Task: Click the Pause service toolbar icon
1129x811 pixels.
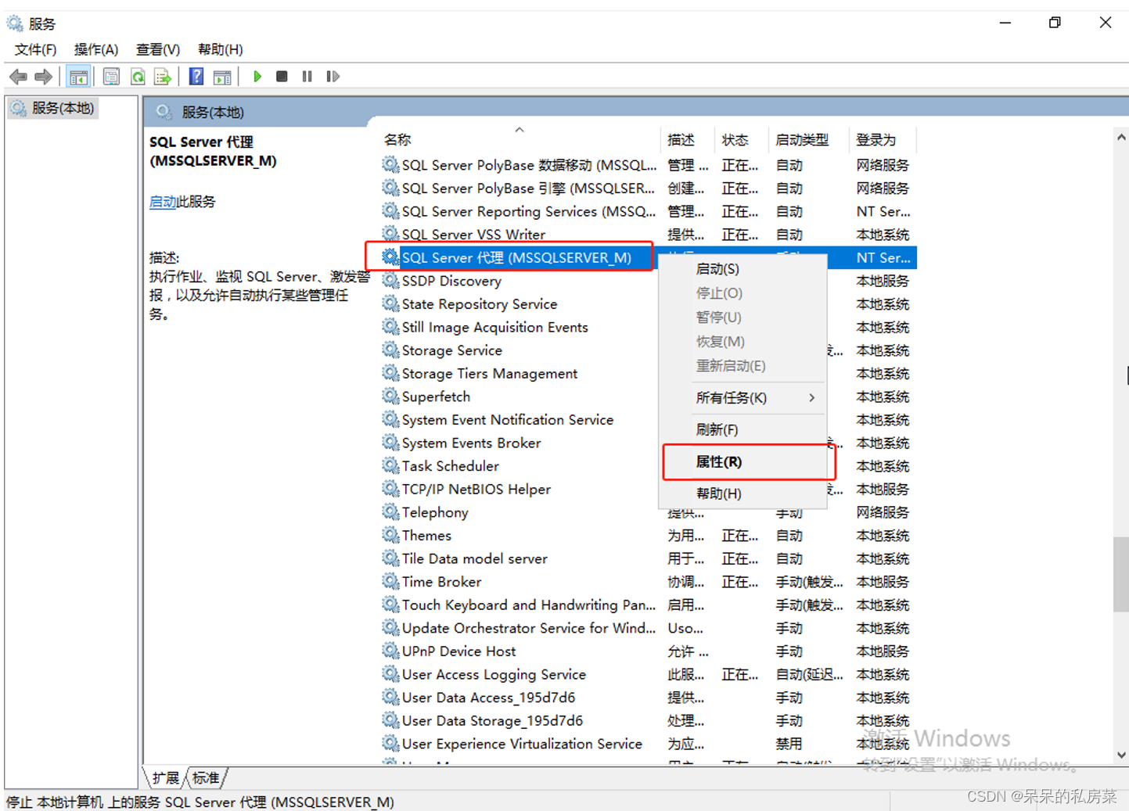Action: [307, 77]
